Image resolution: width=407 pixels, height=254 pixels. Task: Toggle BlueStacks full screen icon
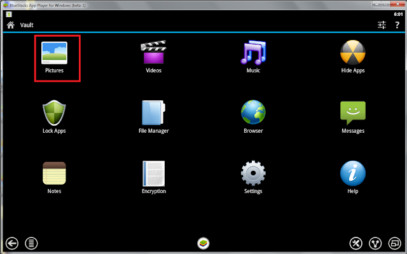coord(394,243)
